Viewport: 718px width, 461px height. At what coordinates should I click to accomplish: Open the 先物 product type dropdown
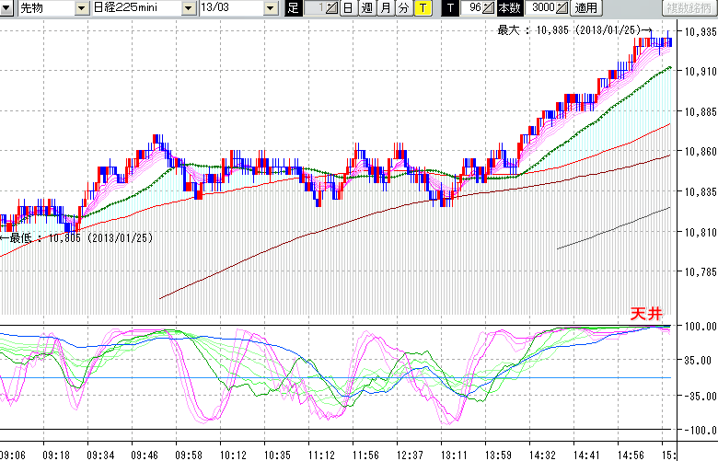click(83, 8)
